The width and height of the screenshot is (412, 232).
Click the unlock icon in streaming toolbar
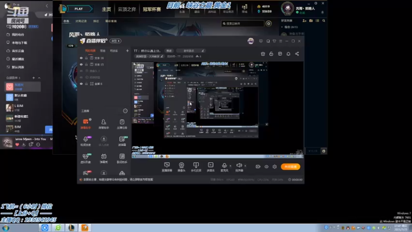(x=271, y=54)
